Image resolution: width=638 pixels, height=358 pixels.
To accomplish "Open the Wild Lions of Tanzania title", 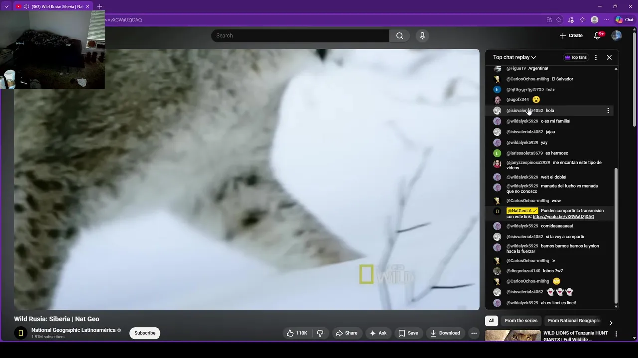I will (576, 336).
